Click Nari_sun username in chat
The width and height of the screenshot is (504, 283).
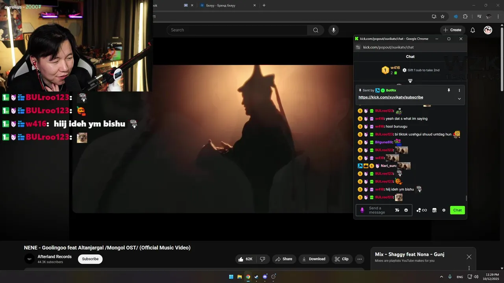pos(388,166)
